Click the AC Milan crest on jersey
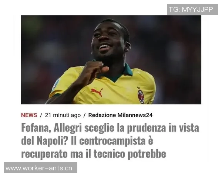 pyautogui.click(x=141, y=97)
